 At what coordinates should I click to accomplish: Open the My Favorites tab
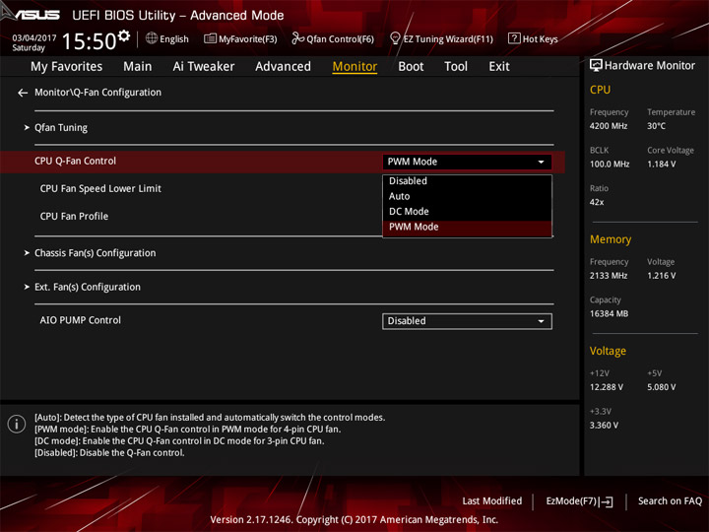click(x=67, y=67)
